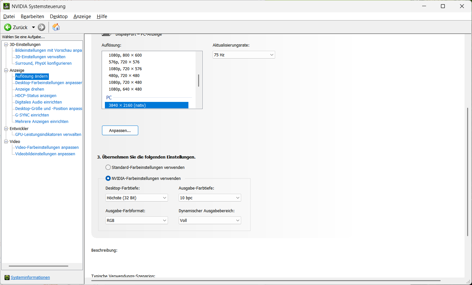
Task: Select Auflösung ändern in the task tree
Action: pyautogui.click(x=32, y=76)
